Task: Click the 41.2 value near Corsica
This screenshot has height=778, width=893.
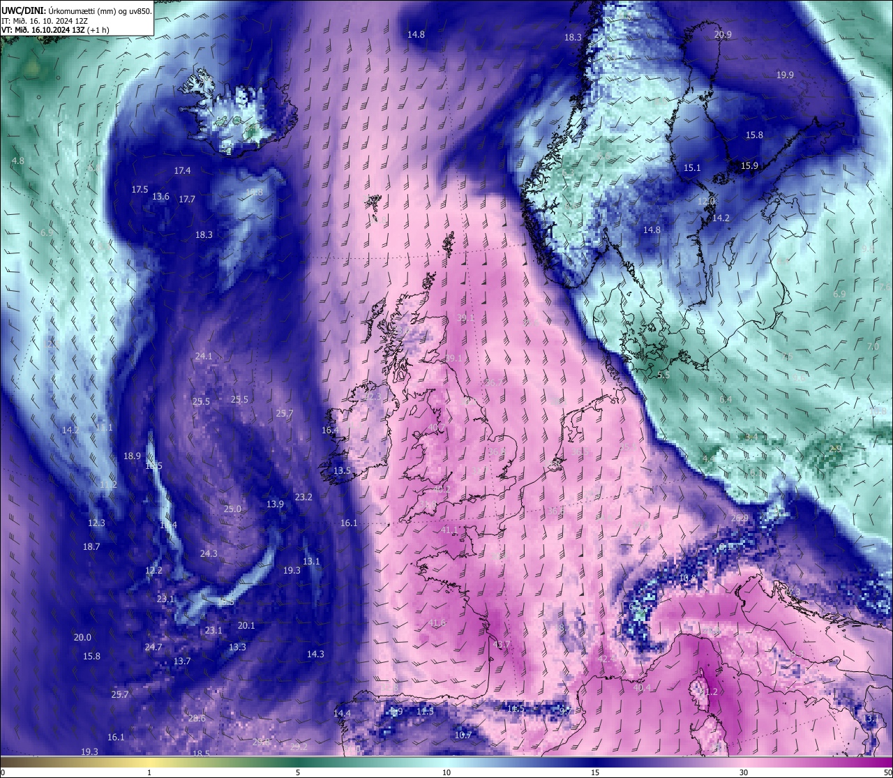Action: pyautogui.click(x=709, y=692)
